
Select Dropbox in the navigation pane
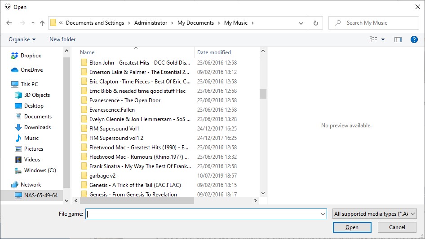(x=26, y=56)
